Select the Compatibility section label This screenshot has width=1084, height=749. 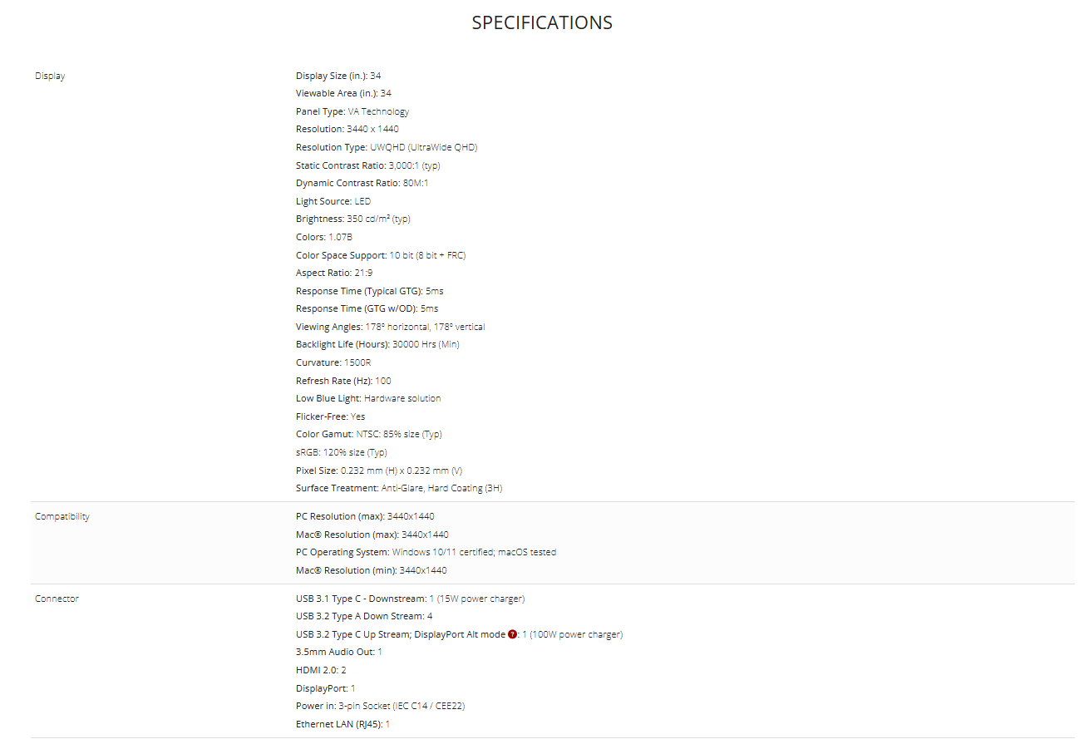(x=62, y=516)
